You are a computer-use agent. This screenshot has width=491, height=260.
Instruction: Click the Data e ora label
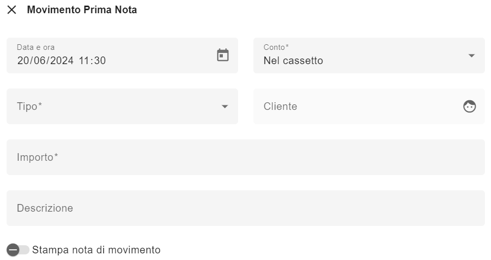point(36,47)
